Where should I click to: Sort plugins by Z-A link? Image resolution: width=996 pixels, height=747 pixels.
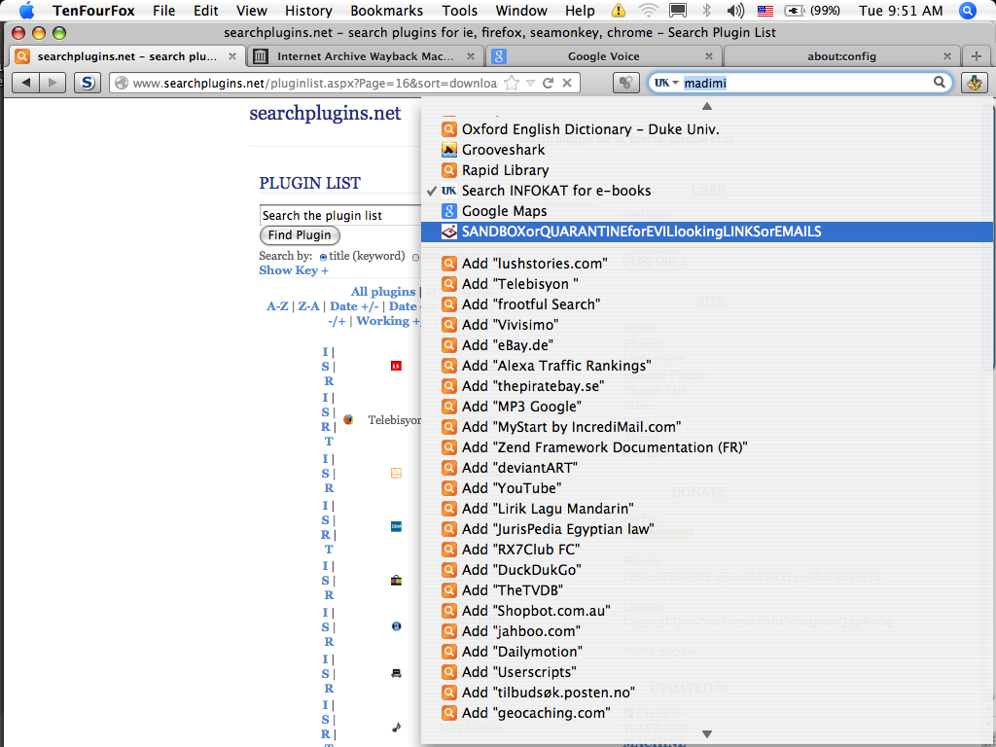pyautogui.click(x=308, y=306)
